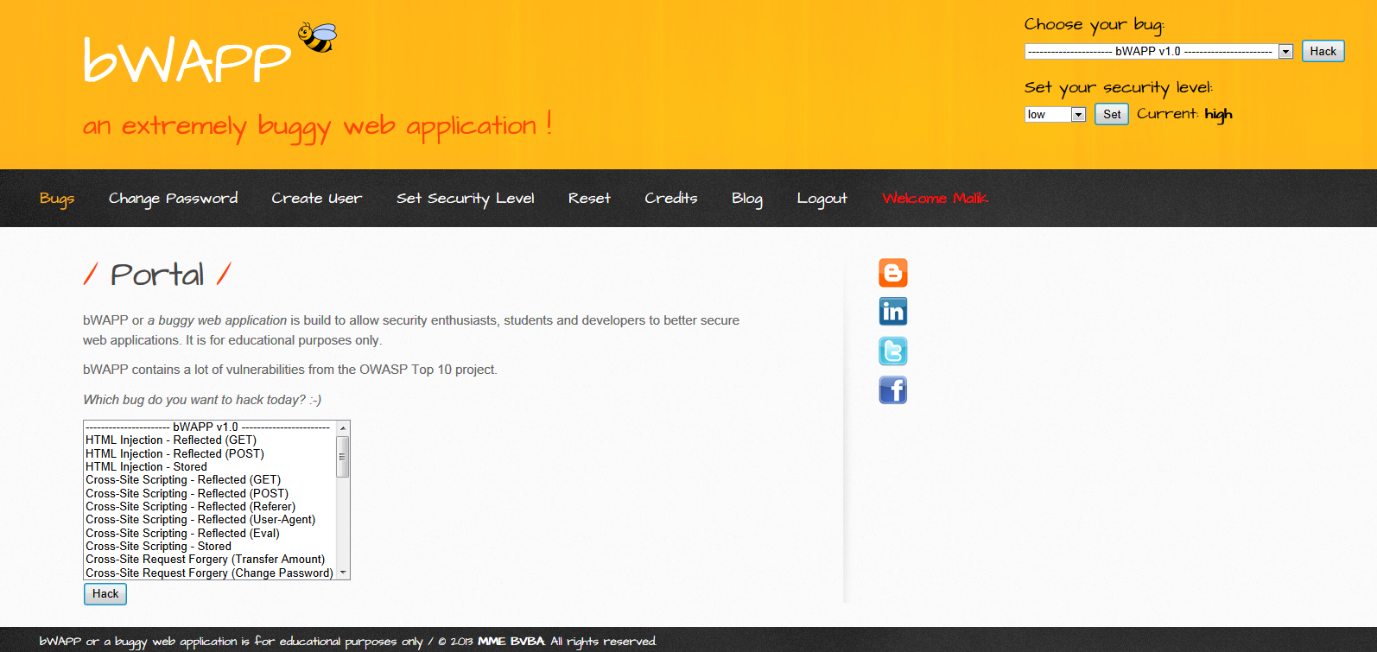Image resolution: width=1377 pixels, height=652 pixels.
Task: Choose Cross-Site Request Forgery (Change Password)
Action: tap(210, 573)
